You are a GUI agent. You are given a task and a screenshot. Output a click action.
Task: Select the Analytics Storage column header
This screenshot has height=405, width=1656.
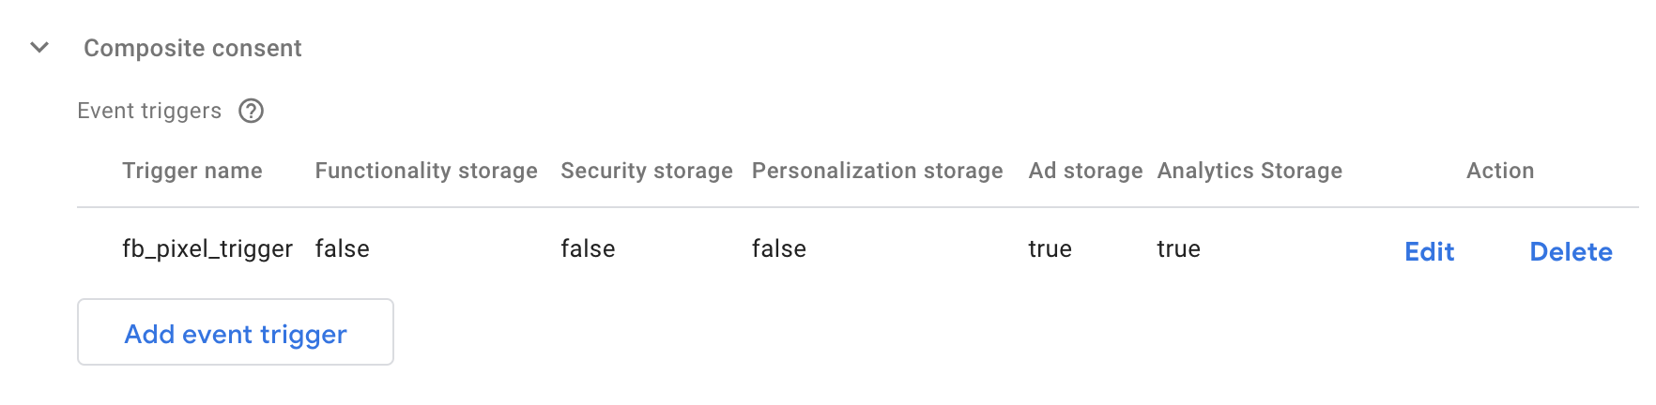coord(1250,171)
